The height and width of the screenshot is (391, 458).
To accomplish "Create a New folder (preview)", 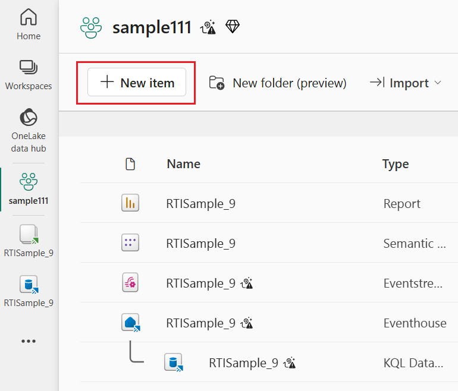I will click(x=278, y=83).
